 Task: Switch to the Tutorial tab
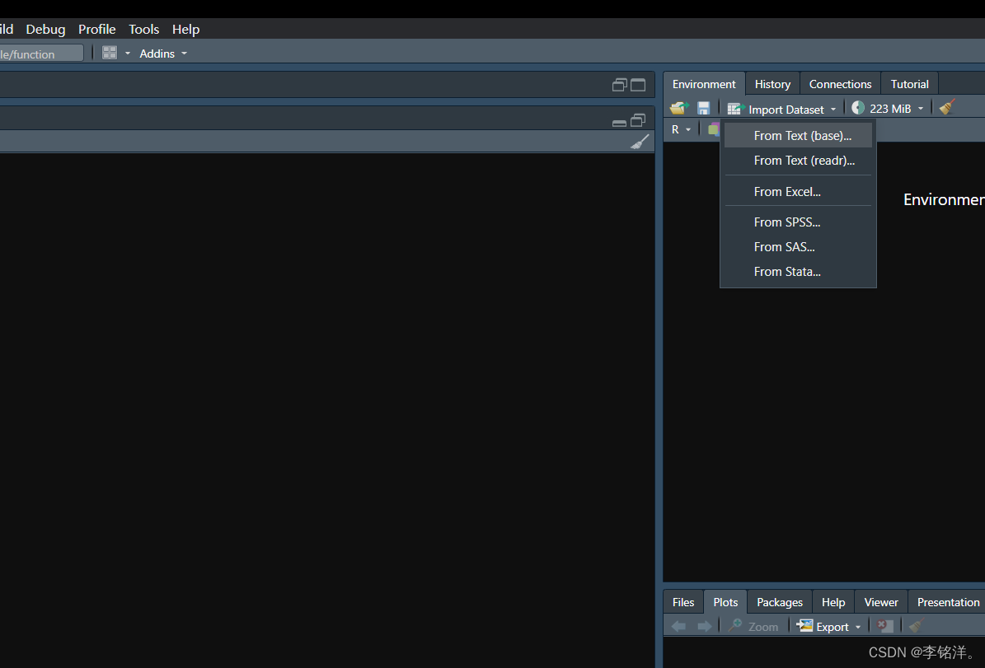point(909,84)
